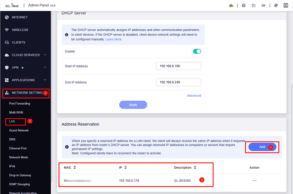Click the Start IP Address input field
293x194 pixels.
pyautogui.click(x=178, y=66)
